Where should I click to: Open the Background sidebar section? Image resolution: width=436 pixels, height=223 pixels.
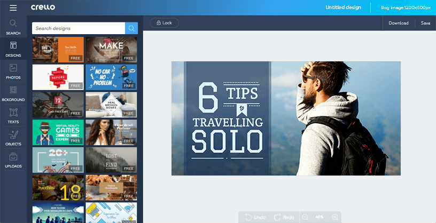(x=13, y=93)
